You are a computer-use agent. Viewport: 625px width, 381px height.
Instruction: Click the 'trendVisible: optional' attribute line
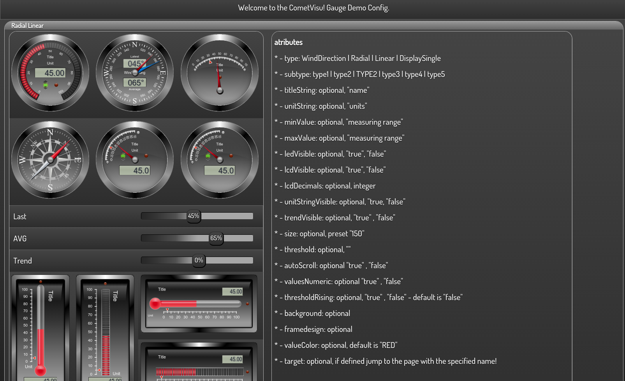tap(335, 218)
